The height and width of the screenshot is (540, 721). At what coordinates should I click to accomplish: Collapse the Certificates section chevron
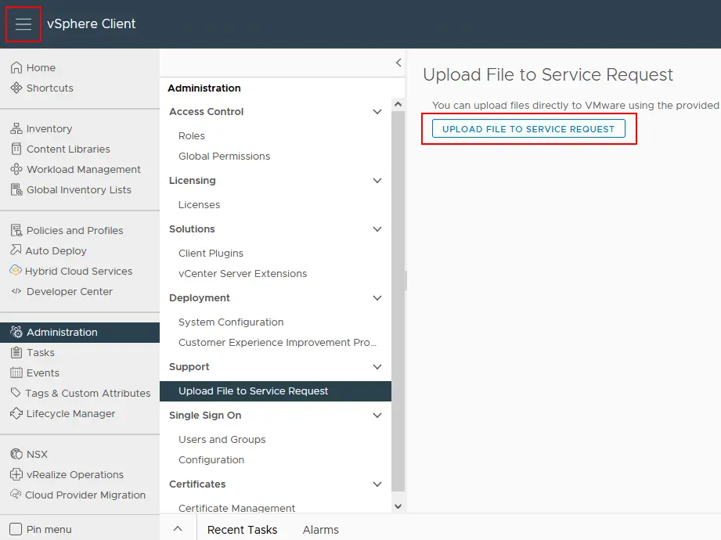(x=377, y=484)
